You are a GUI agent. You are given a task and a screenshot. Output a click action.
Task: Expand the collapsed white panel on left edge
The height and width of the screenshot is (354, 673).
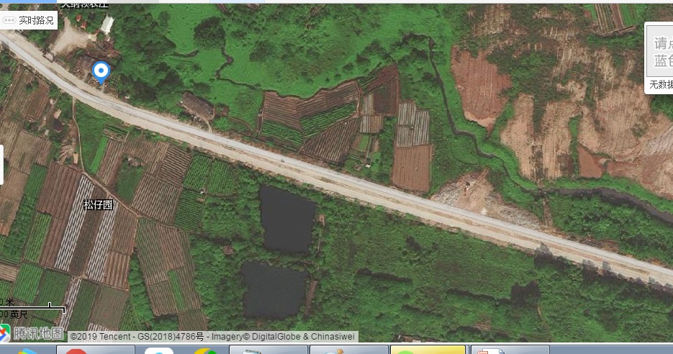tap(2, 164)
